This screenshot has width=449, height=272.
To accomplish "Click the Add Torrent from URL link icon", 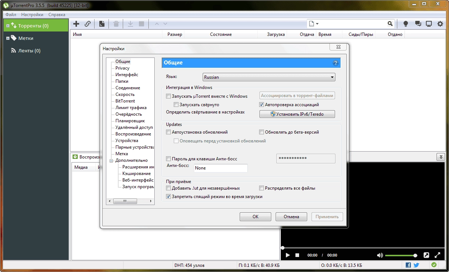I will tap(88, 24).
